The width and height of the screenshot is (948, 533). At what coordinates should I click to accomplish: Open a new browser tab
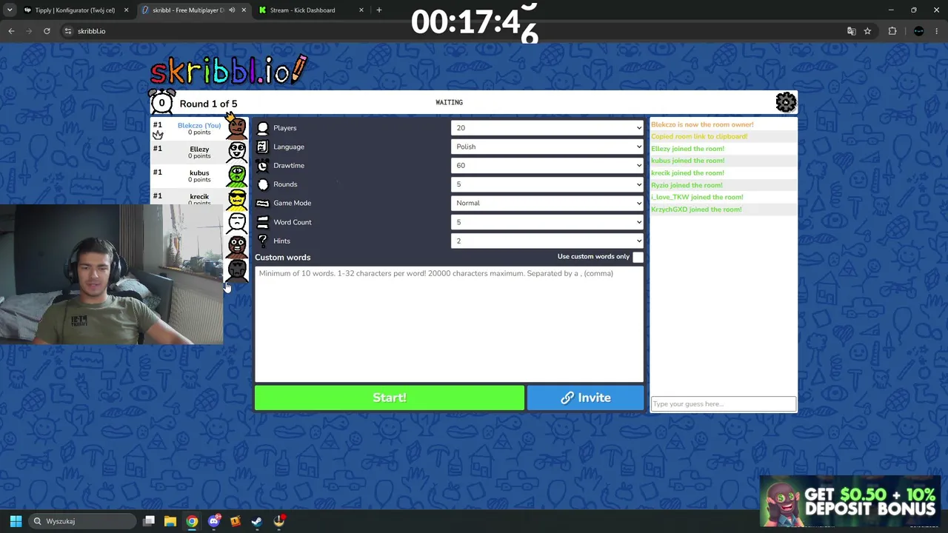(x=379, y=10)
